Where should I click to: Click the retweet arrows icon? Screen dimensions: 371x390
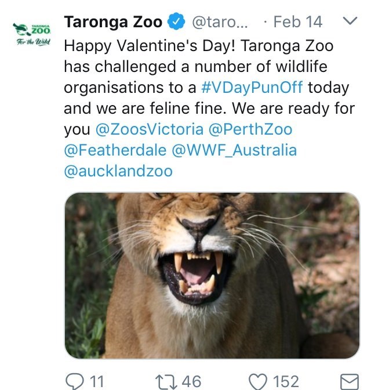tap(166, 381)
